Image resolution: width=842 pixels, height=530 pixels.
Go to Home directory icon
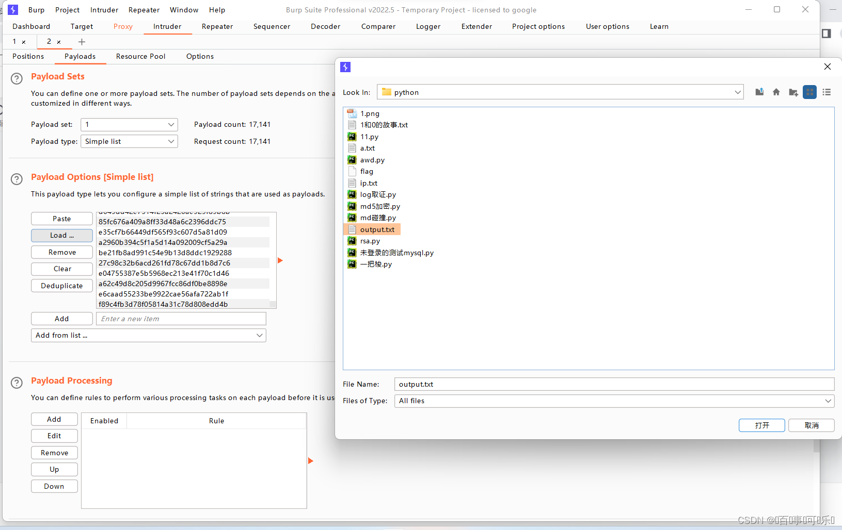776,92
